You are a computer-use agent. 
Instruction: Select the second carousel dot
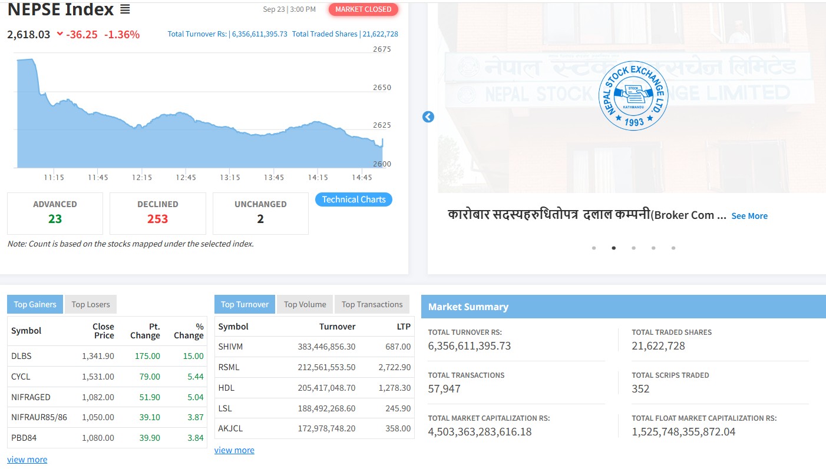click(614, 248)
